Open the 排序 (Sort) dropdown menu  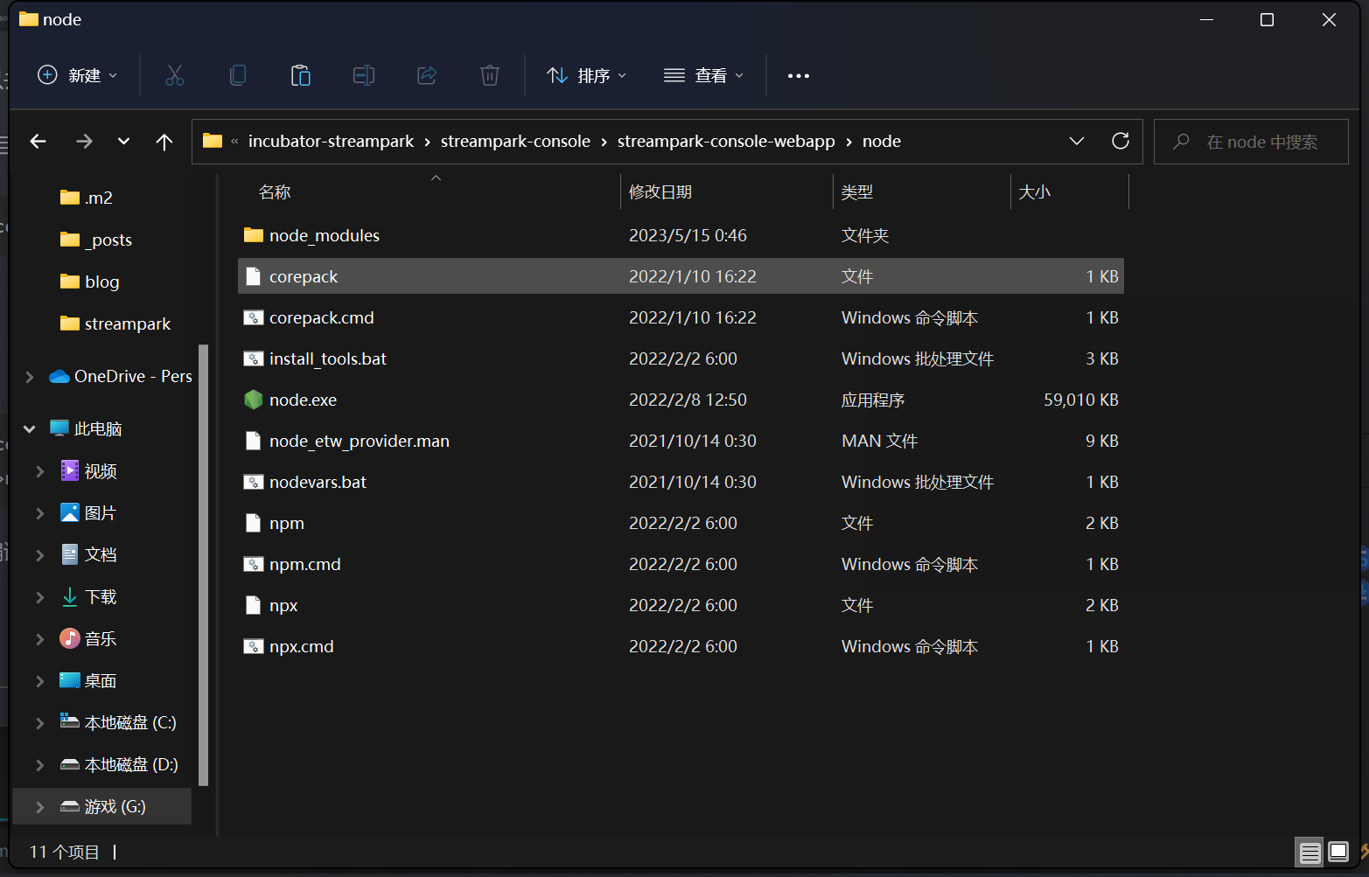click(x=586, y=76)
